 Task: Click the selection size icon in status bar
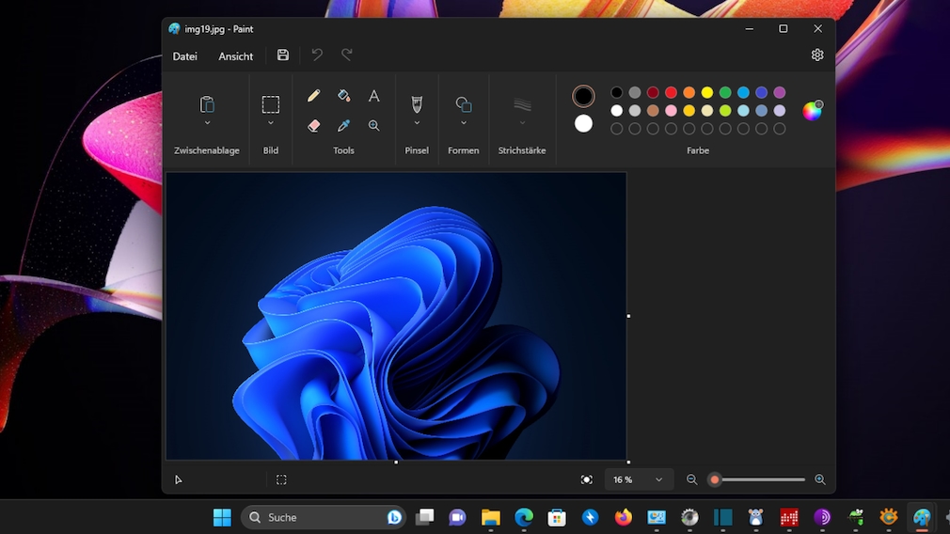point(281,479)
